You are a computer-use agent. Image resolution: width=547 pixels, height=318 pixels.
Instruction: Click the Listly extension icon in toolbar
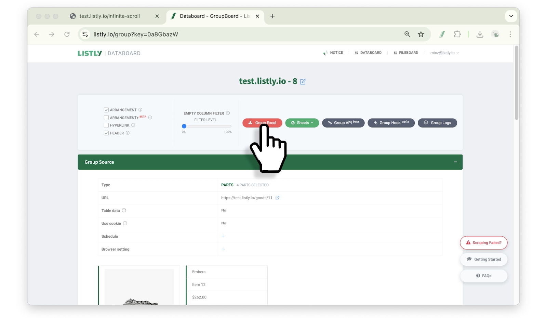pos(442,34)
